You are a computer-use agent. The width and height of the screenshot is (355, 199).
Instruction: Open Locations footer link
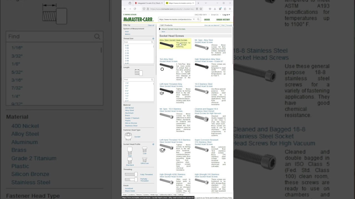point(131,195)
